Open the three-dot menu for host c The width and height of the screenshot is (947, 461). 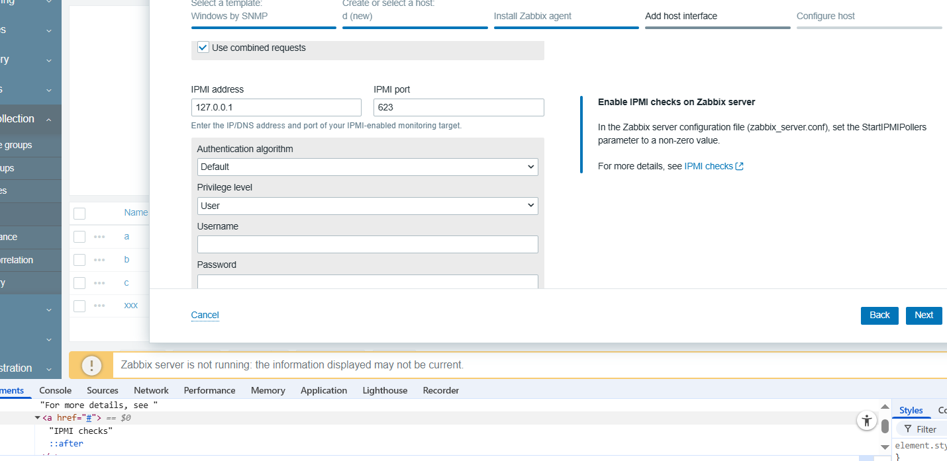click(99, 282)
